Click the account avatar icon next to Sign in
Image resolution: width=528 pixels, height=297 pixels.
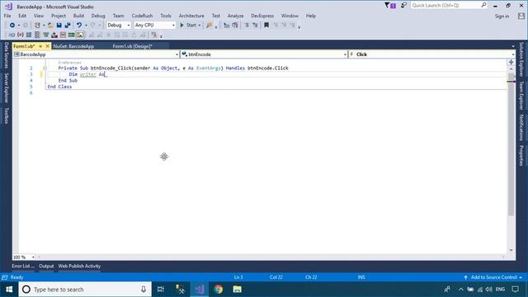click(x=521, y=16)
